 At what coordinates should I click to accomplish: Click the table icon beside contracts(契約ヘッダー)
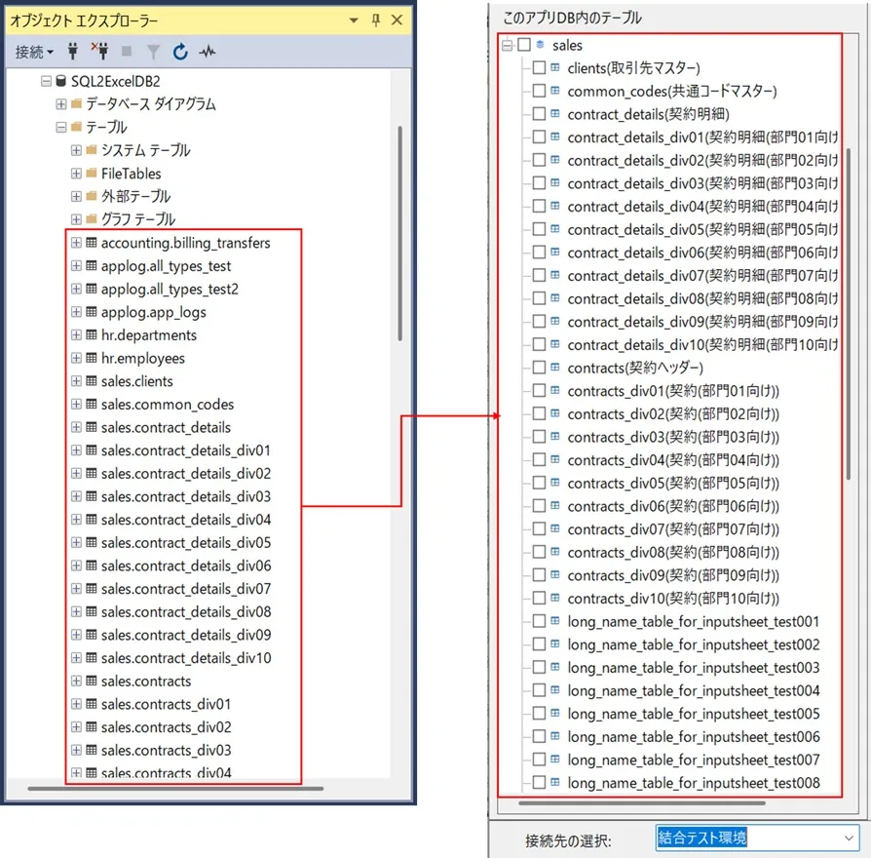(x=555, y=367)
